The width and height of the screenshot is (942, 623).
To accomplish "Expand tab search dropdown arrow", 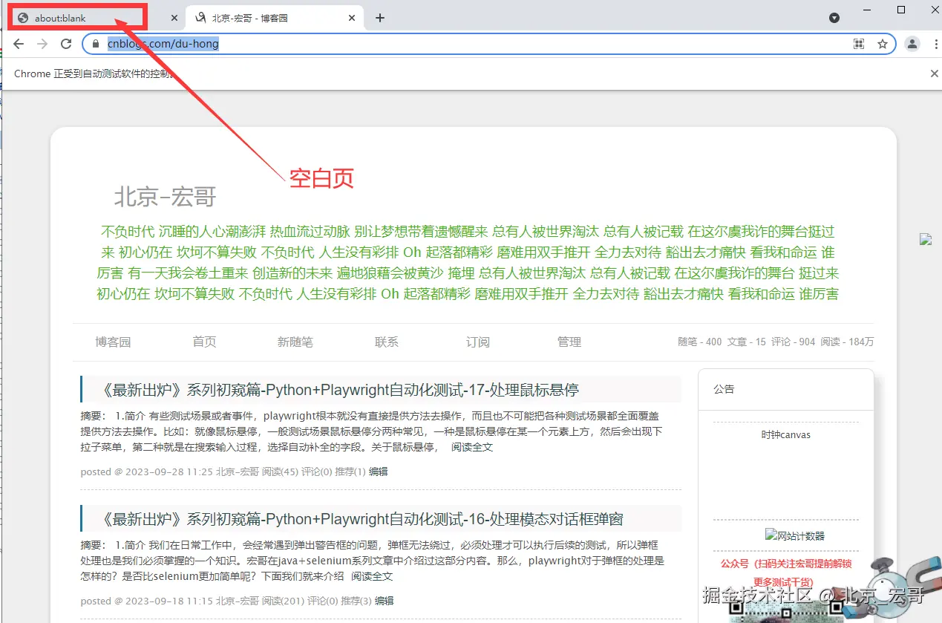I will (x=834, y=18).
